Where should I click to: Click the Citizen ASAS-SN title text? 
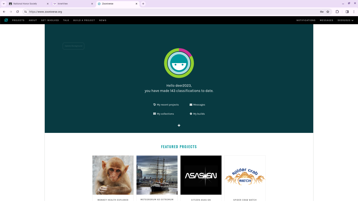point(201,200)
